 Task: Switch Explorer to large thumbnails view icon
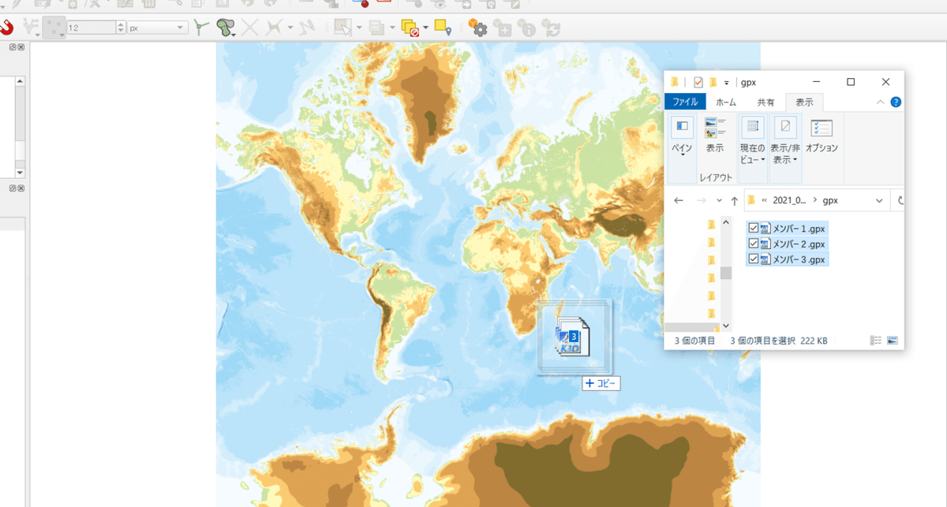click(893, 341)
